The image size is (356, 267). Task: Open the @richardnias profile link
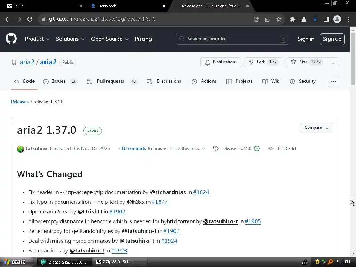(168, 192)
